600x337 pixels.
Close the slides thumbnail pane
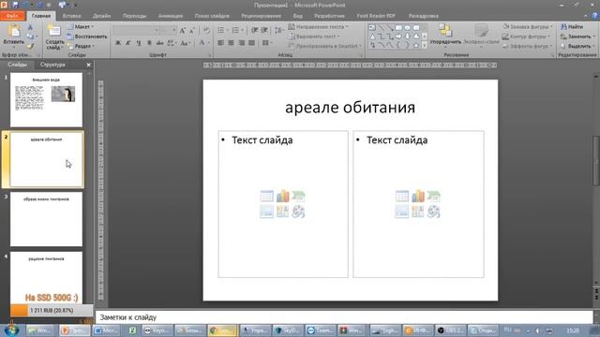point(88,65)
